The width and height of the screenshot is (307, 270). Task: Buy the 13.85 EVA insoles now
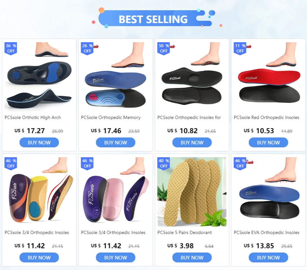[268, 257]
